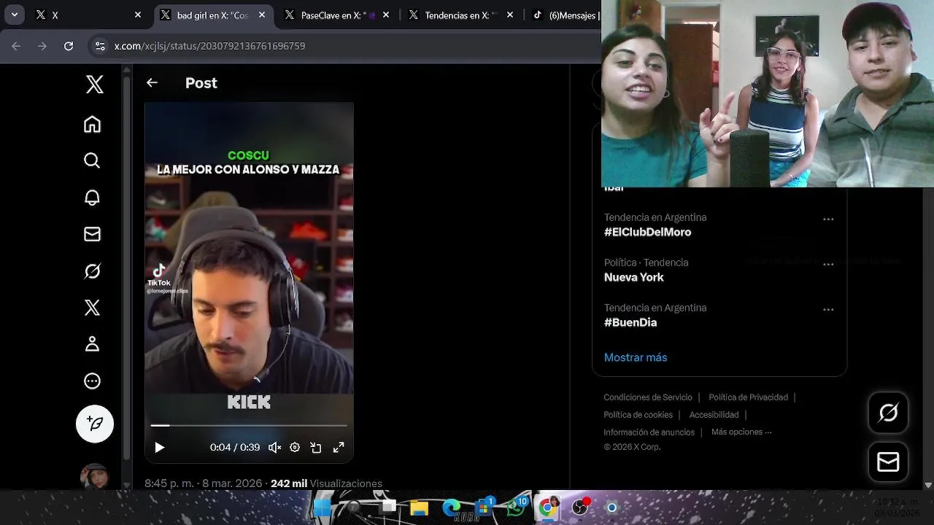The height and width of the screenshot is (525, 934).
Task: Open the taskbar clock and date
Action: (x=898, y=507)
